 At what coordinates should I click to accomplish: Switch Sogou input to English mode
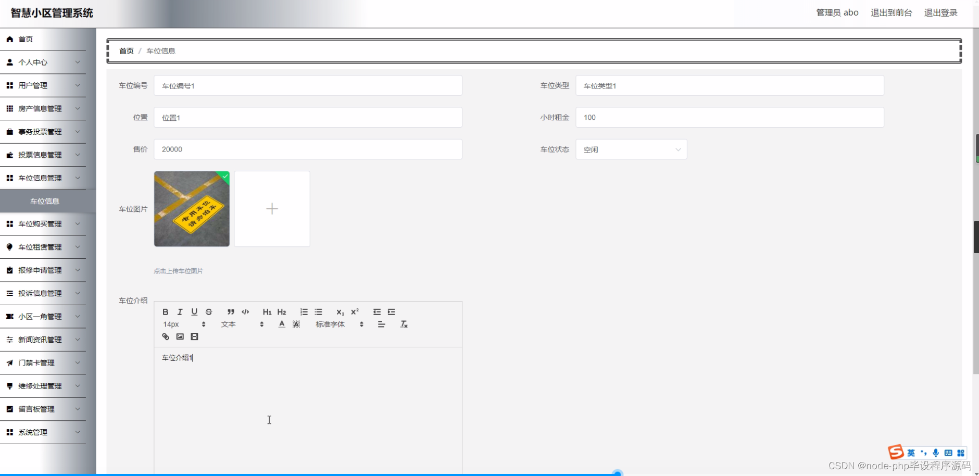pos(910,453)
